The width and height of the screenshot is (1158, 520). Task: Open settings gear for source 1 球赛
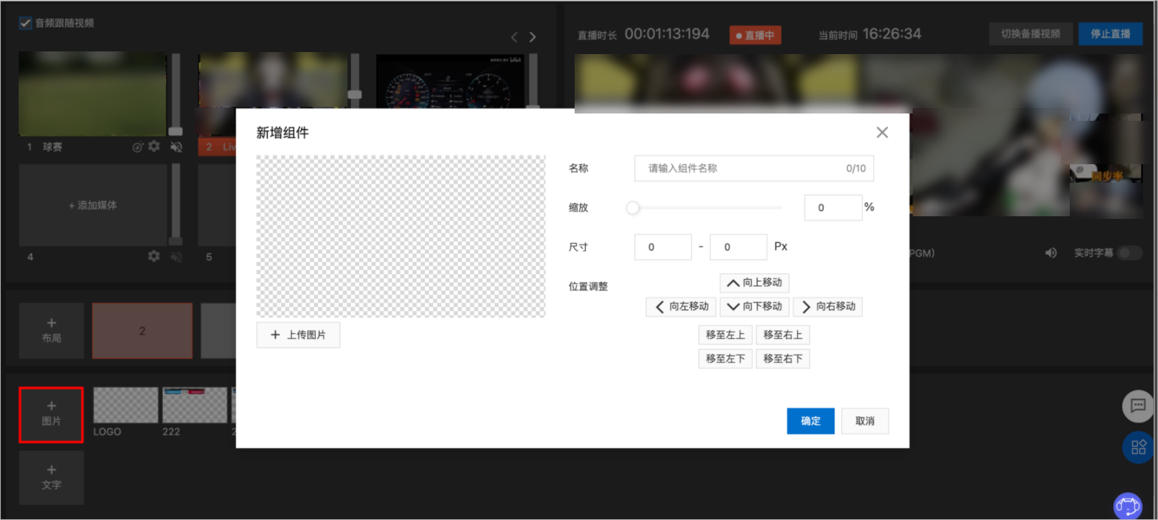click(x=154, y=146)
